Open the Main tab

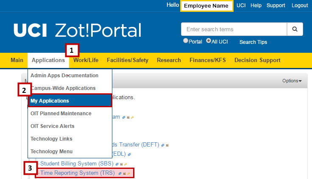(17, 60)
